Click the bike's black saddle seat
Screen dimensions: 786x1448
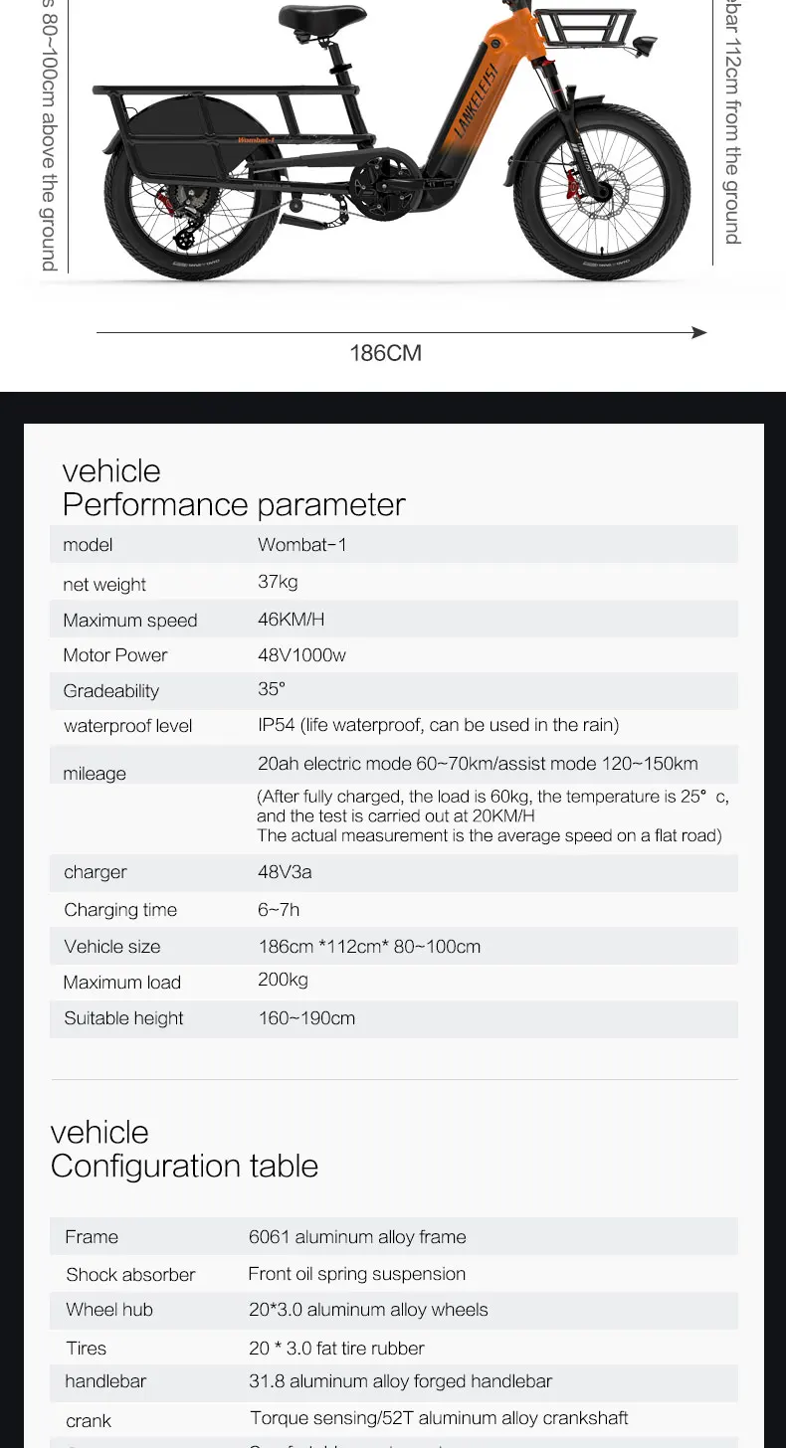(x=320, y=17)
